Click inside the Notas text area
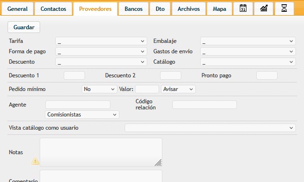Screen dimensions: 304x182 pos(101,152)
